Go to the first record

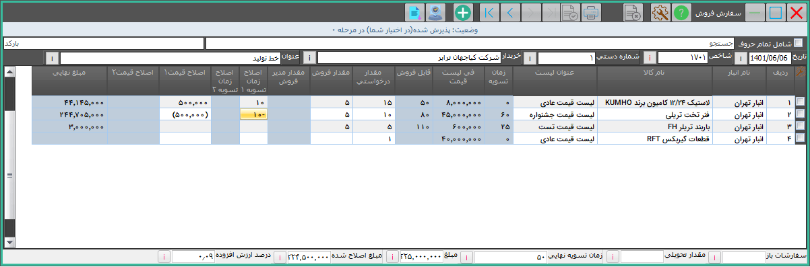(x=490, y=12)
